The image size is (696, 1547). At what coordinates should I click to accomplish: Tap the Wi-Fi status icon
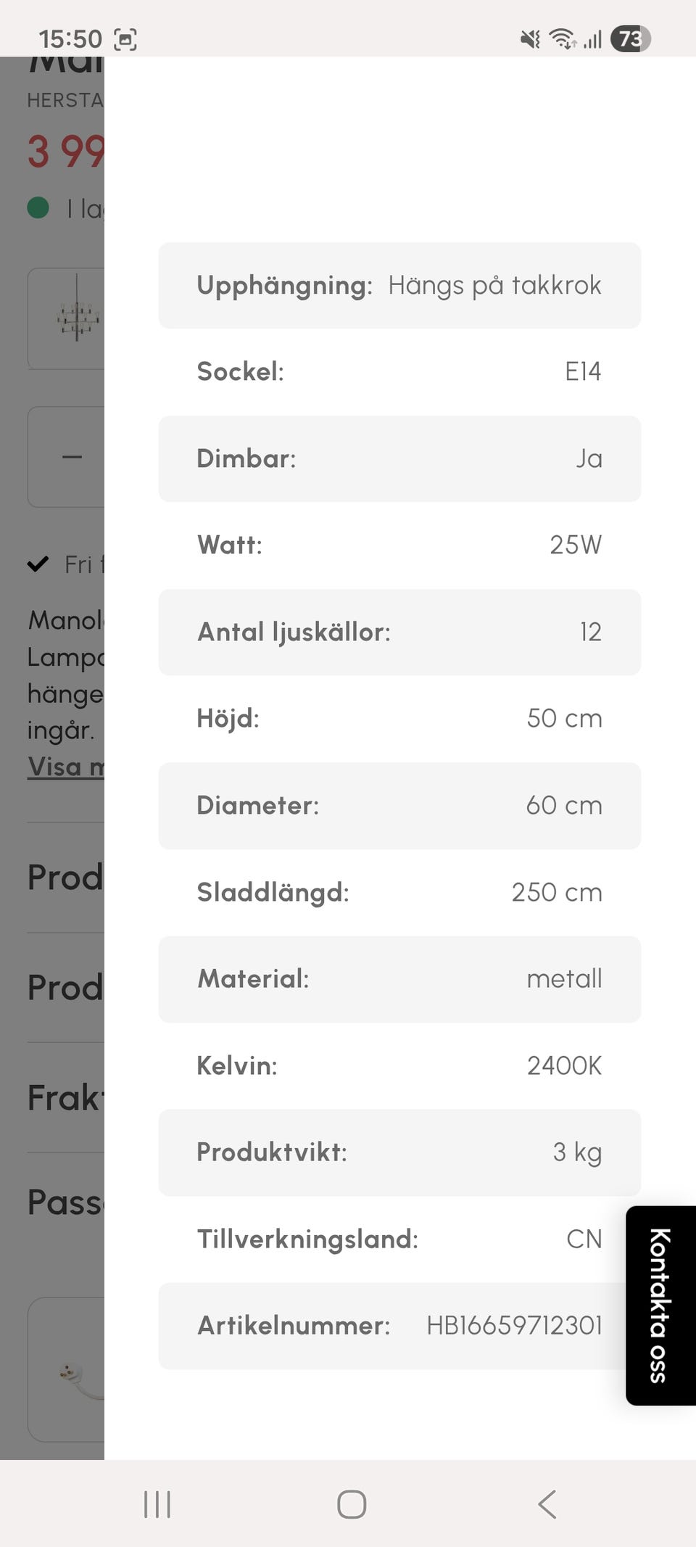coord(563,39)
